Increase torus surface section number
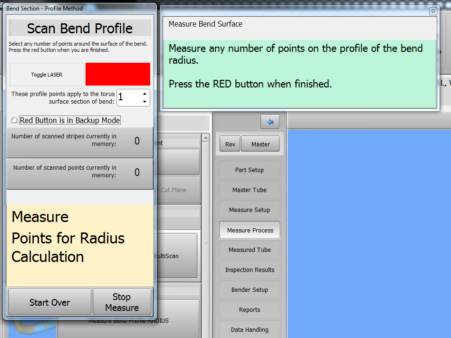451x338 pixels. (144, 94)
